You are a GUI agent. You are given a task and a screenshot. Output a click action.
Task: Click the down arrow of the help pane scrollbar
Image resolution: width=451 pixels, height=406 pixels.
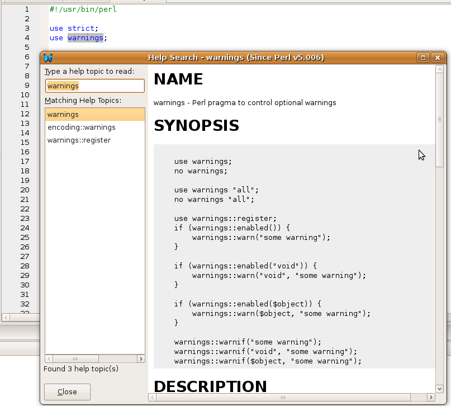point(439,389)
